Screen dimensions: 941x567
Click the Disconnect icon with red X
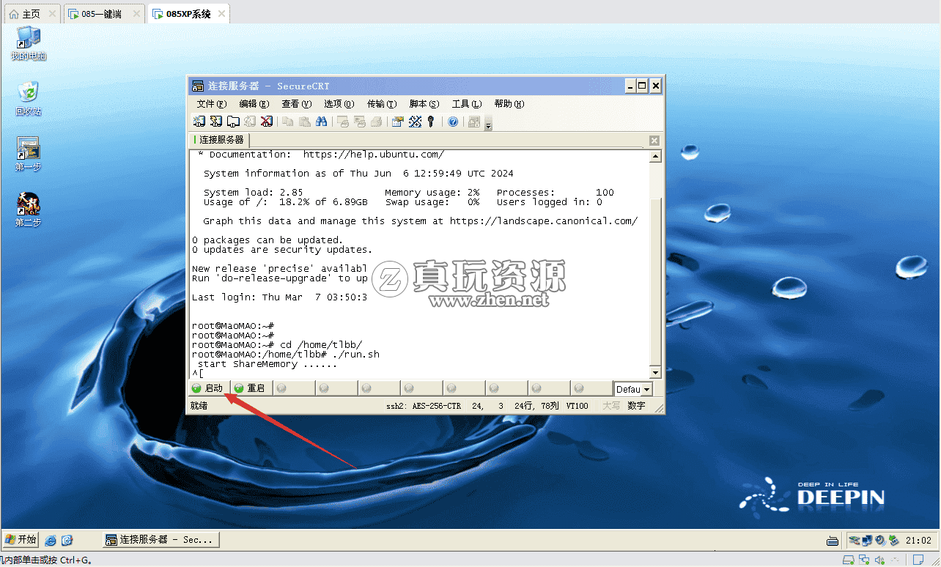267,122
